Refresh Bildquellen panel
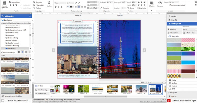Image resolution: width=197 pixels, height=103 pixels. pos(30,16)
